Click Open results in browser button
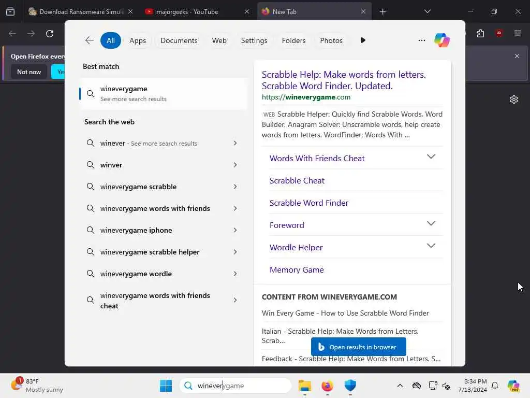The height and width of the screenshot is (398, 530). (358, 347)
